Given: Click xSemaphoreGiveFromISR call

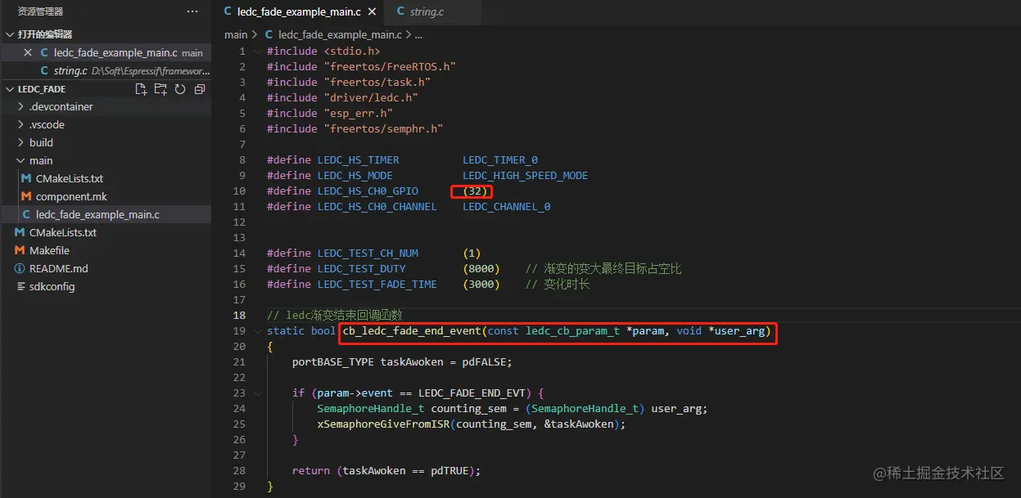Looking at the screenshot, I should point(384,424).
